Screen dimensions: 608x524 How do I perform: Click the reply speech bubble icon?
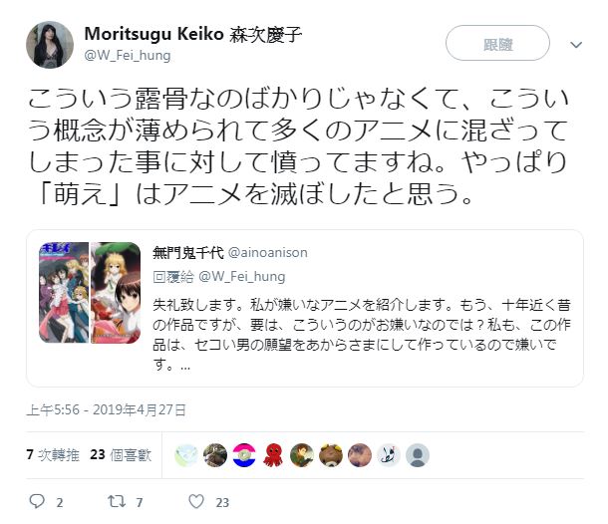coord(37,501)
